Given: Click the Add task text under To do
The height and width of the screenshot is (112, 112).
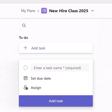Looking at the screenshot, I should pyautogui.click(x=38, y=48).
